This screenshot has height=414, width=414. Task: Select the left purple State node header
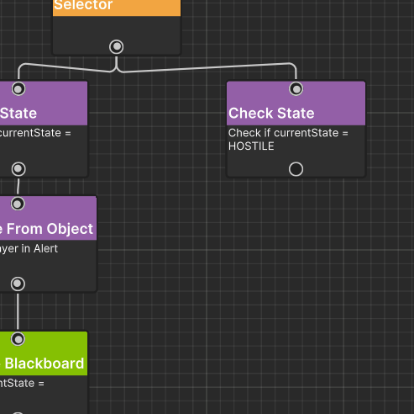point(44,103)
